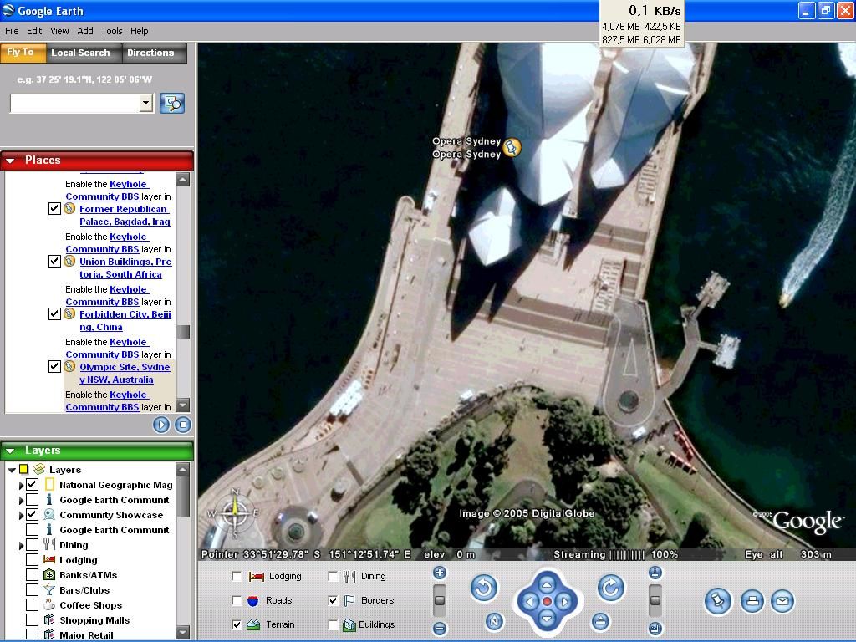The image size is (856, 642).
Task: Play the Places tour
Action: [161, 425]
